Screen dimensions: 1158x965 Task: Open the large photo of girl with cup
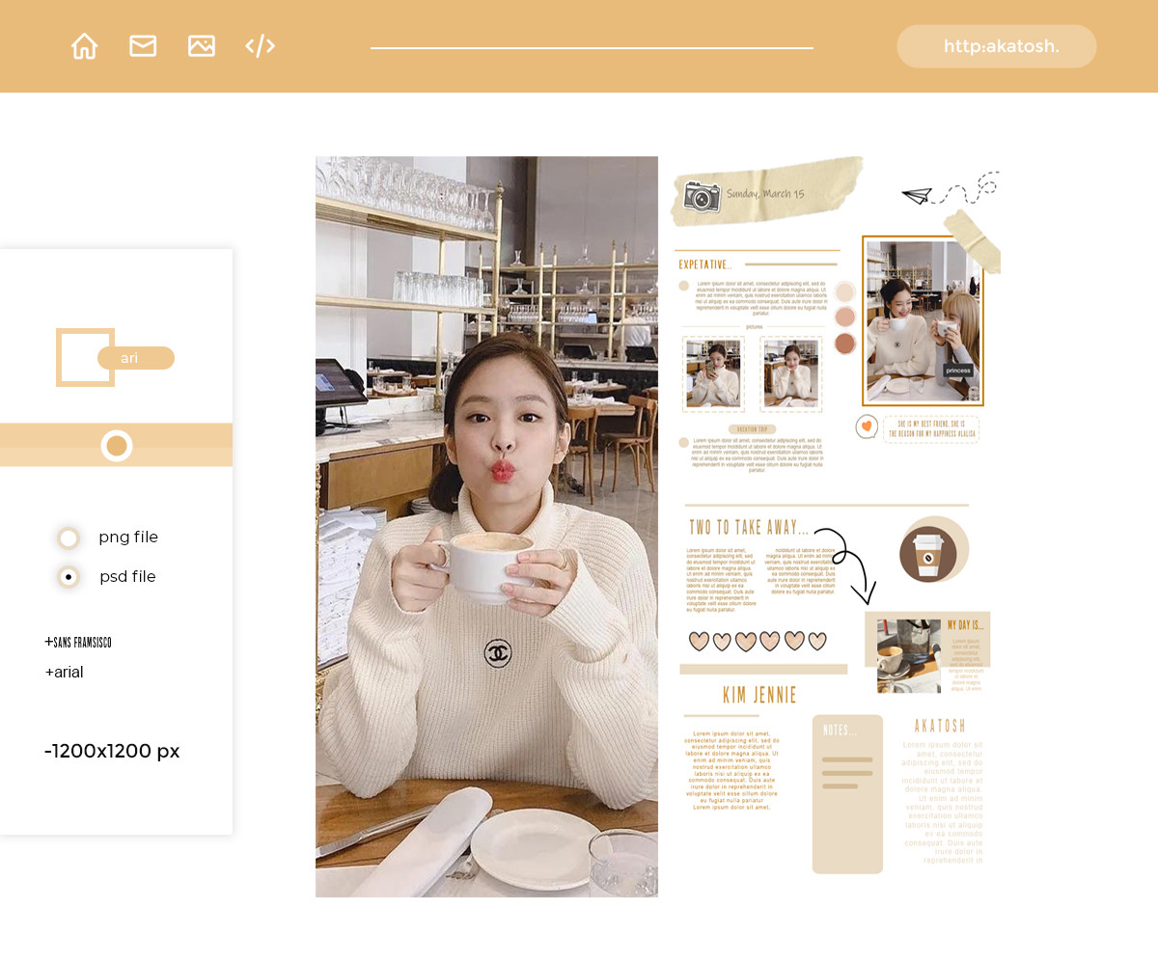486,527
